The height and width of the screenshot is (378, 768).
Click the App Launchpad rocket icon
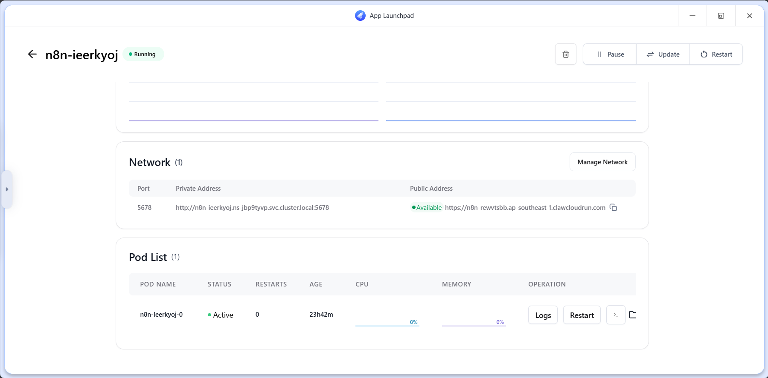360,16
